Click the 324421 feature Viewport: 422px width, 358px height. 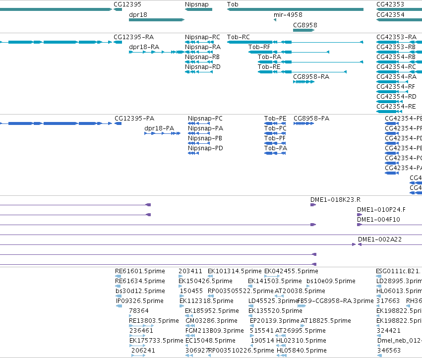(379, 336)
